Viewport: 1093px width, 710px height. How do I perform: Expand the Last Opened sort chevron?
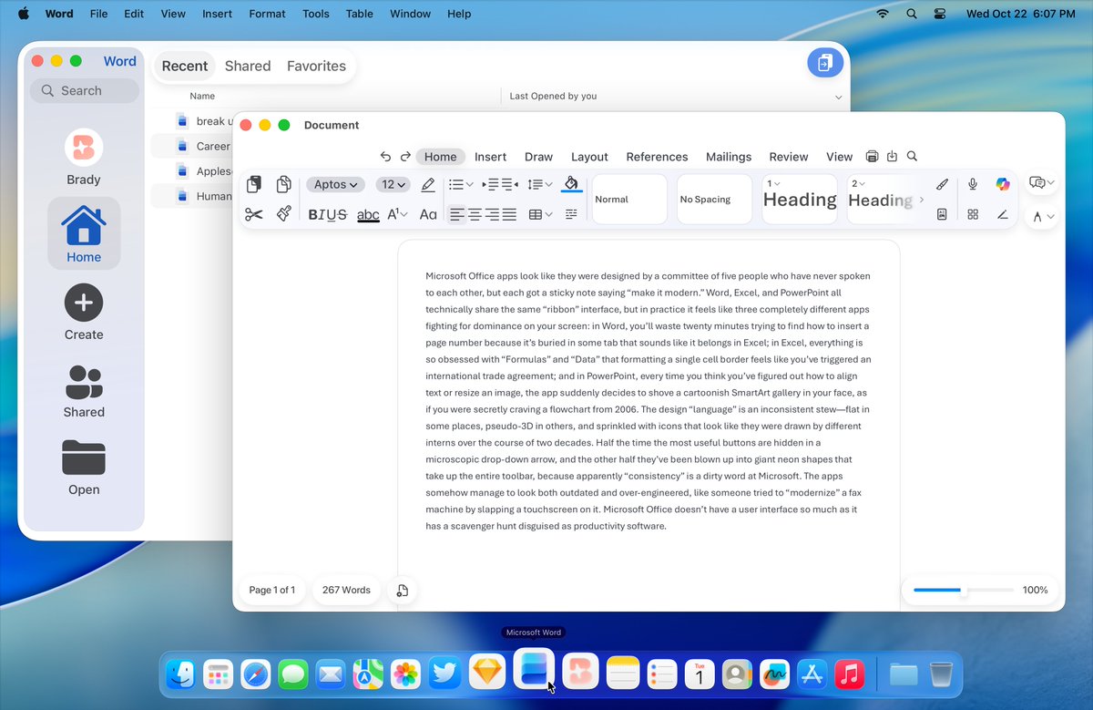(839, 97)
